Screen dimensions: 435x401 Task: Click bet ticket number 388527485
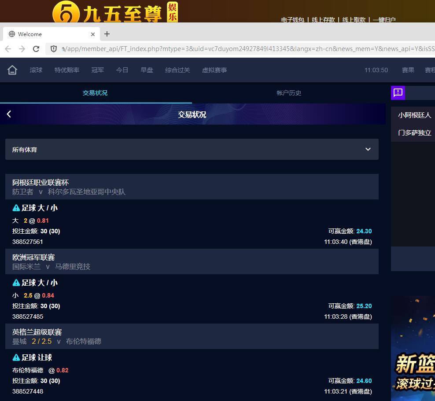click(28, 316)
